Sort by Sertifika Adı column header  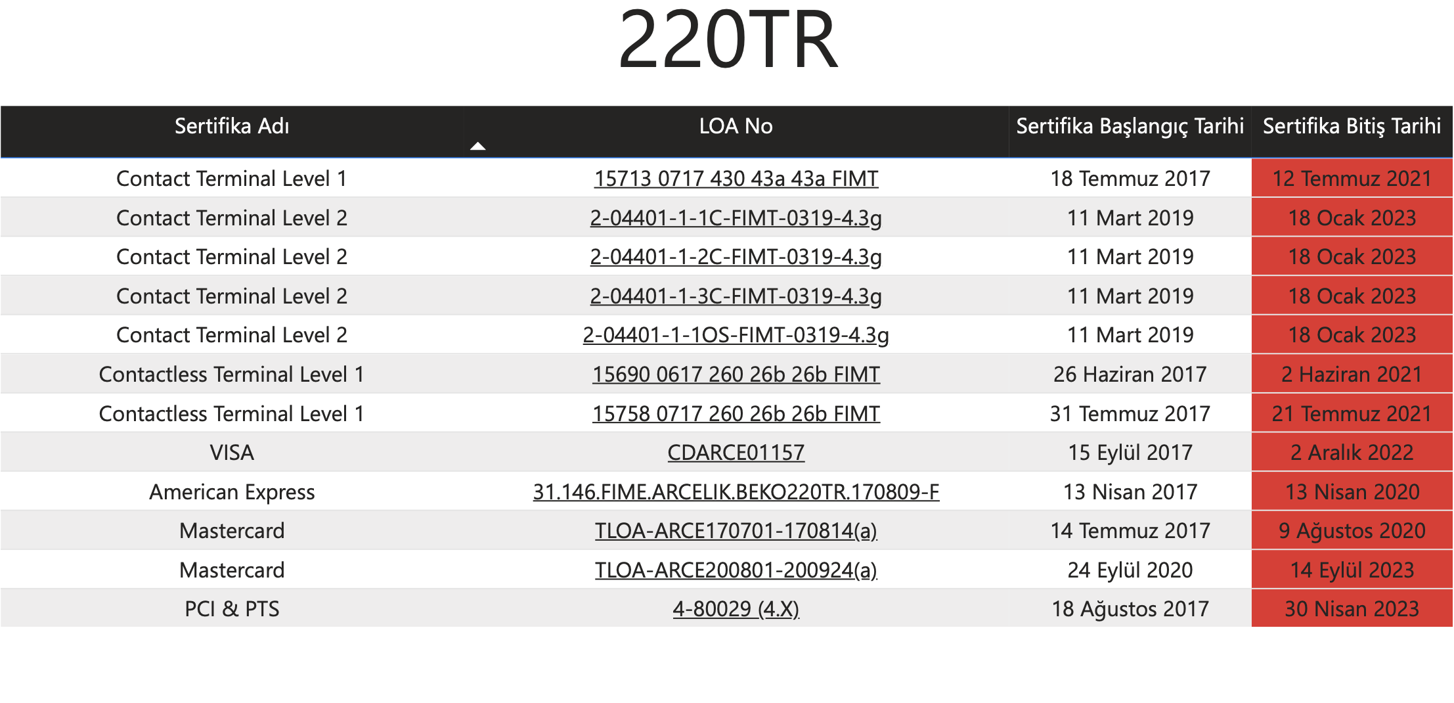tap(232, 126)
